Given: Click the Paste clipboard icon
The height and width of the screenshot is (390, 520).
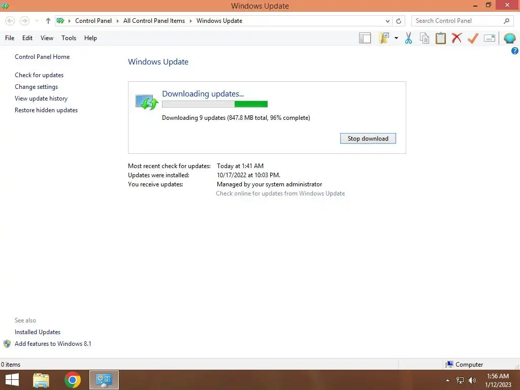Looking at the screenshot, I should point(440,38).
